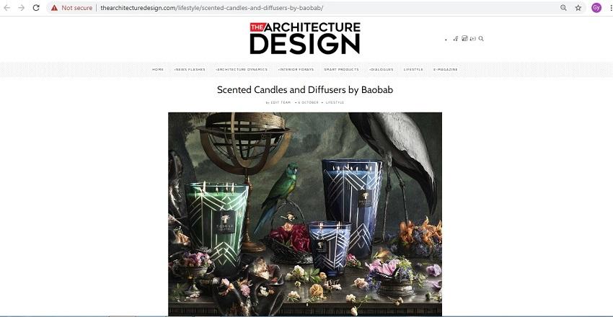Go back using the browser back arrow

[x=7, y=8]
